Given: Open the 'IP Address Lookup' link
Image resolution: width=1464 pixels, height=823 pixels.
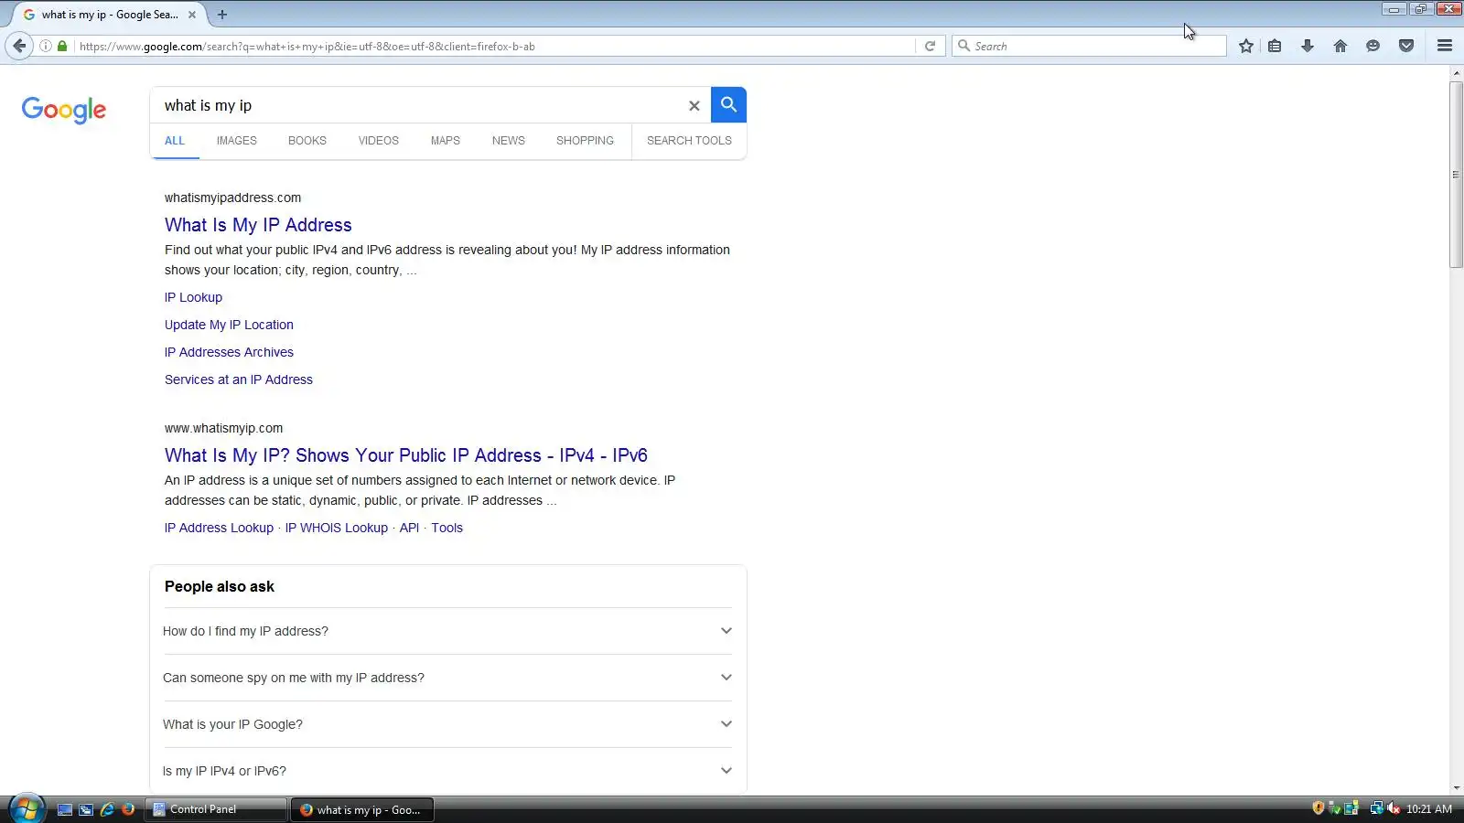Looking at the screenshot, I should (x=219, y=528).
